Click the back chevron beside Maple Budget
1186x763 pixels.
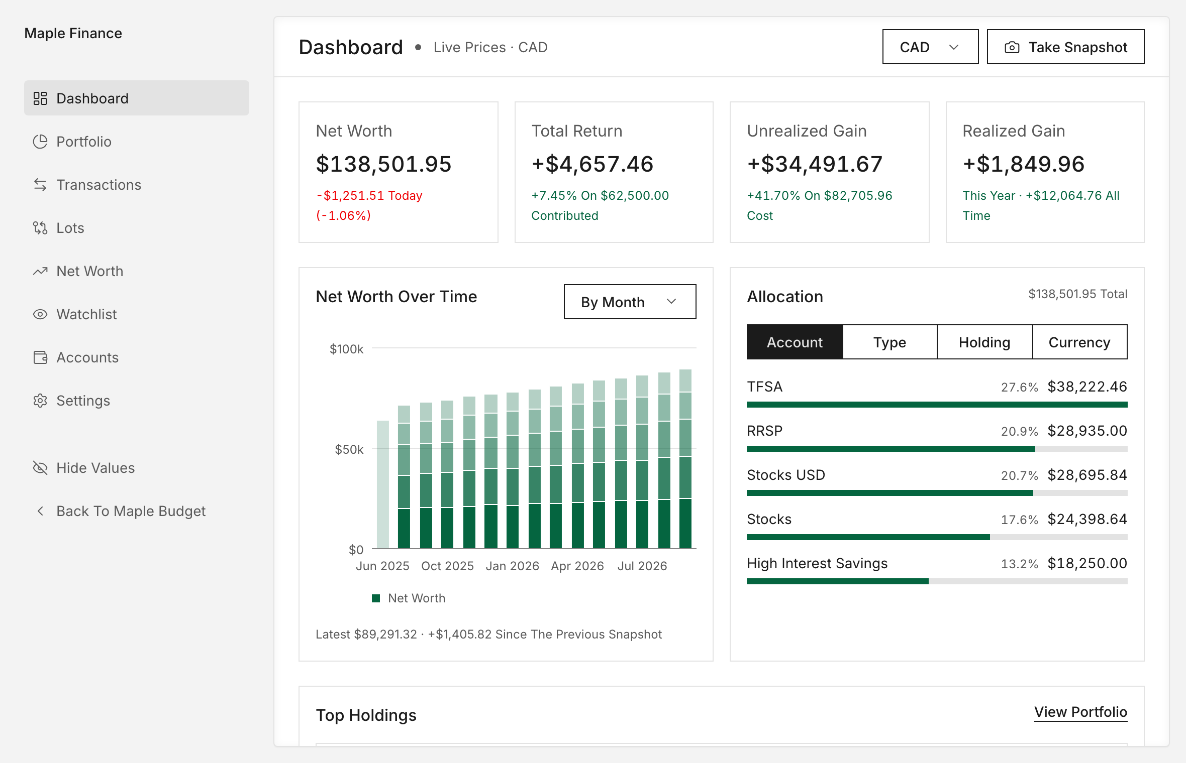40,511
